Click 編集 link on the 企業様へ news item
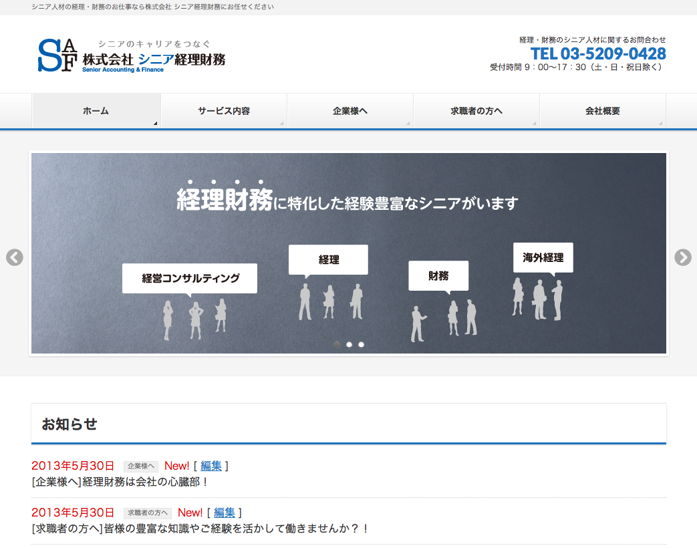Viewport: 697px width, 550px height. (x=211, y=466)
